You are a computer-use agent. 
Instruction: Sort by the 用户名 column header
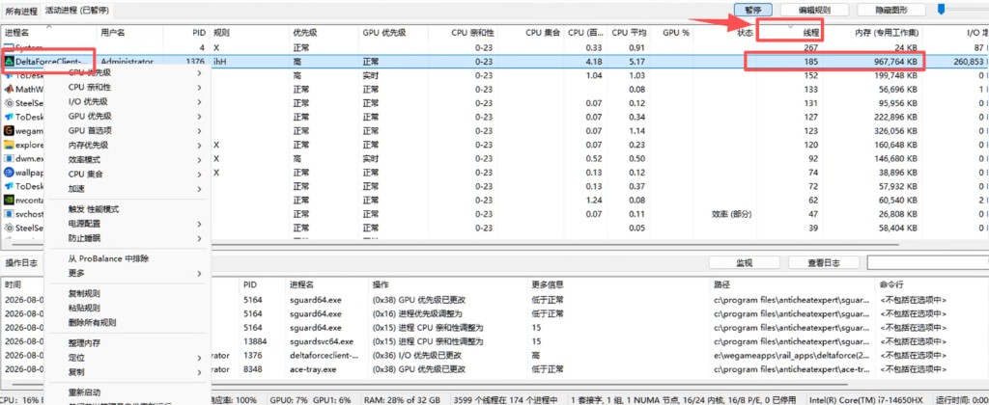coord(130,32)
